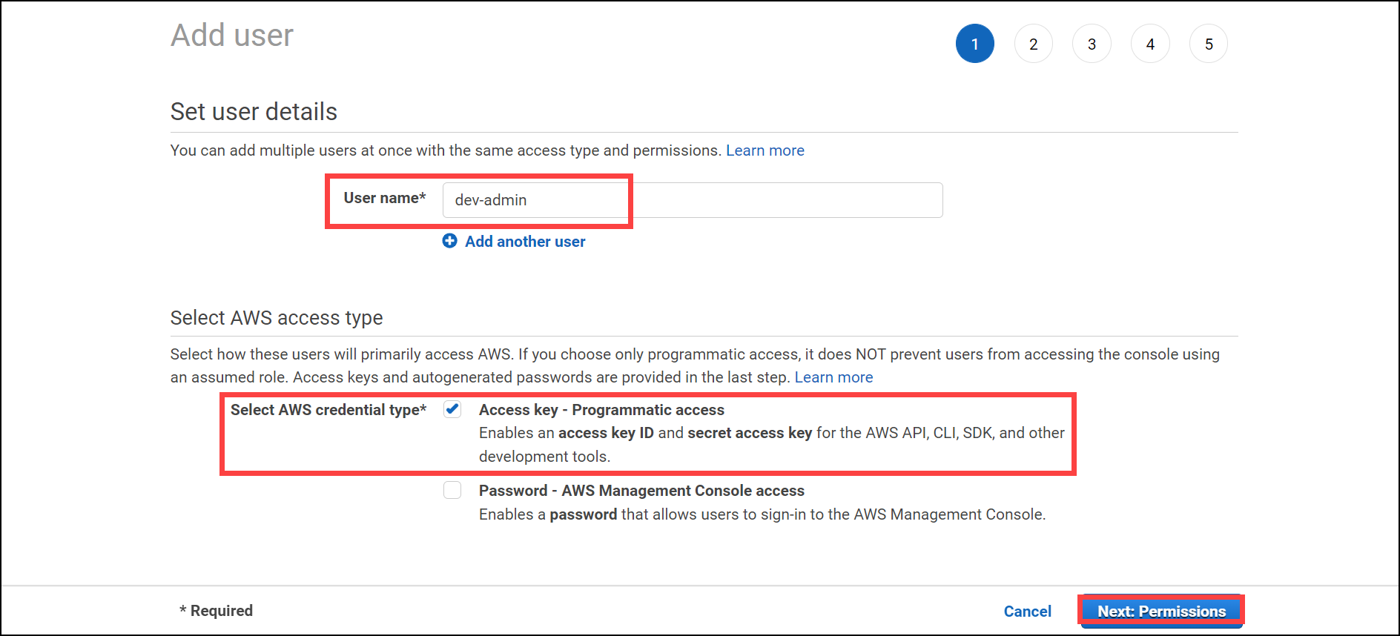Viewport: 1400px width, 636px height.
Task: Click the Add another user link
Action: [525, 242]
